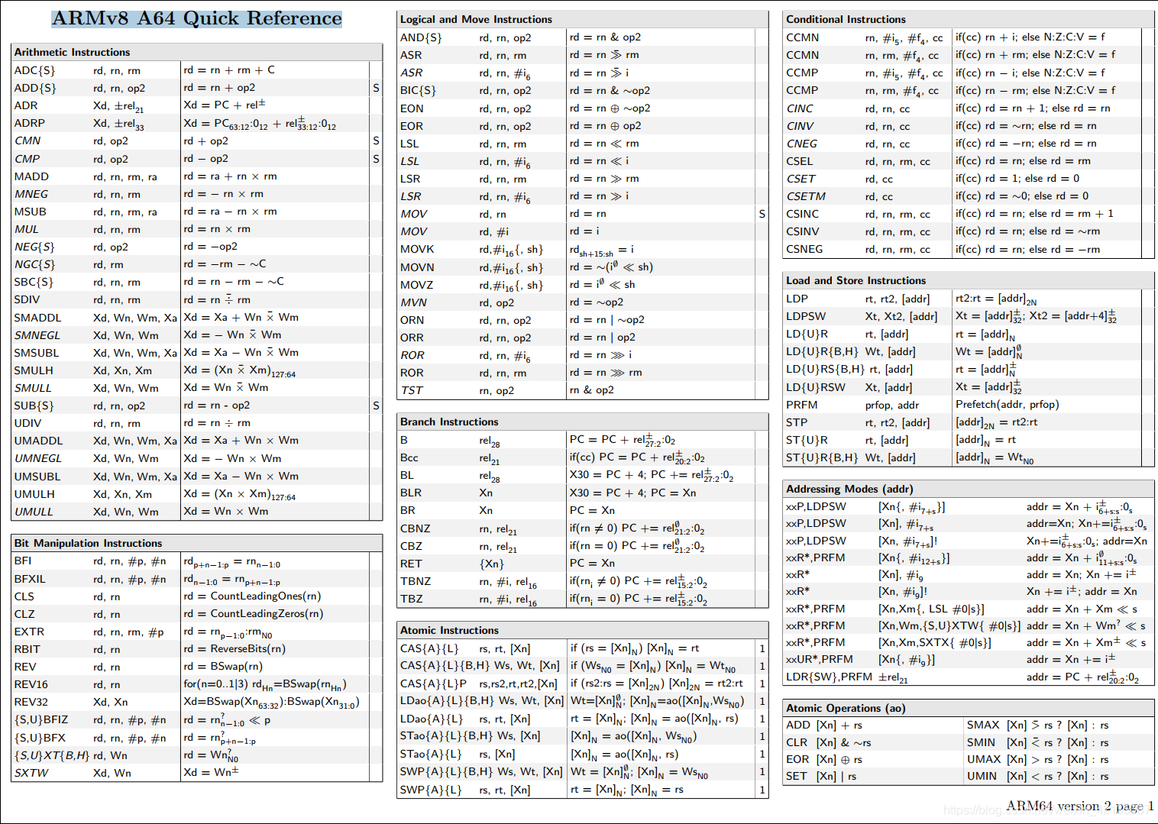Select the PRFM instruction name
This screenshot has width=1158, height=824.
click(801, 405)
